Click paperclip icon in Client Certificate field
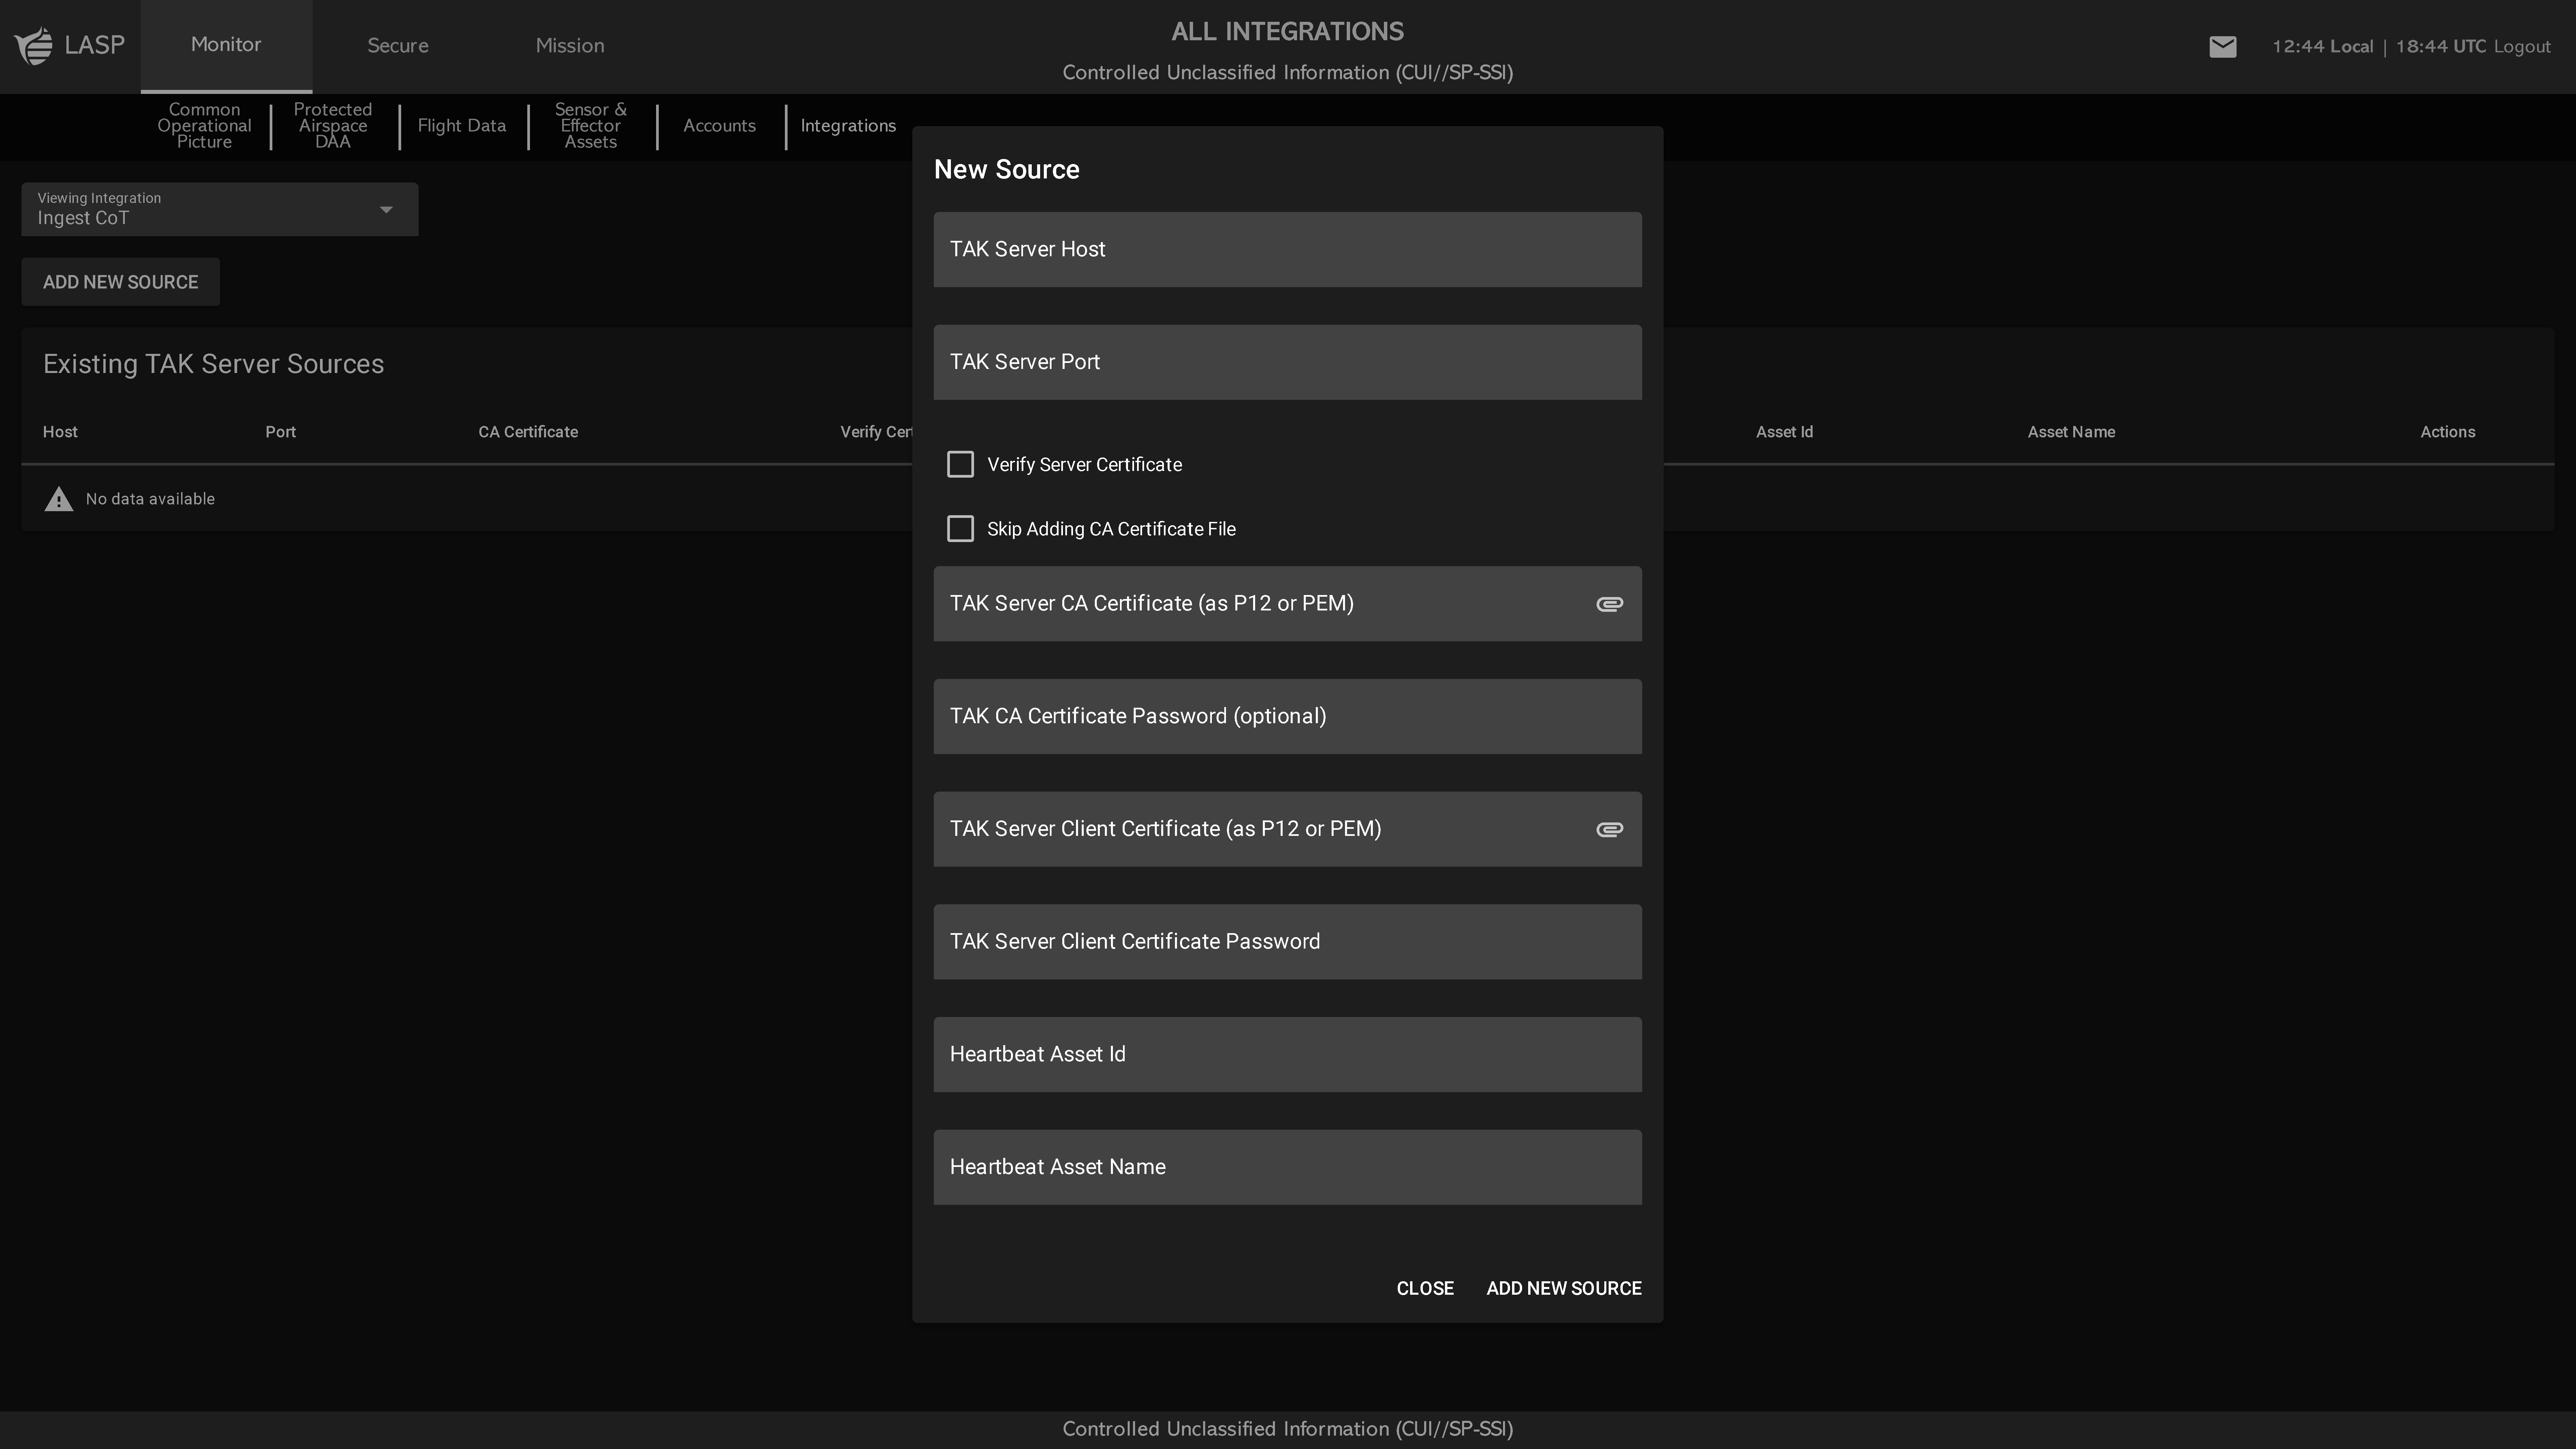 tap(1609, 829)
